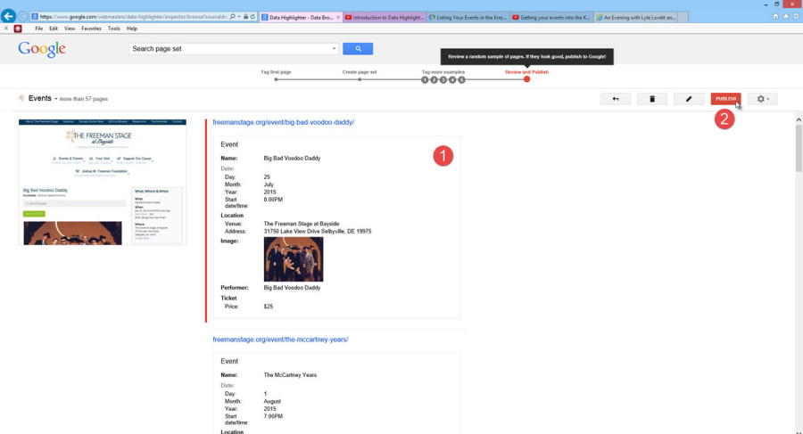The width and height of the screenshot is (803, 434).
Task: Click the '$25' ticket price value
Action: click(269, 307)
